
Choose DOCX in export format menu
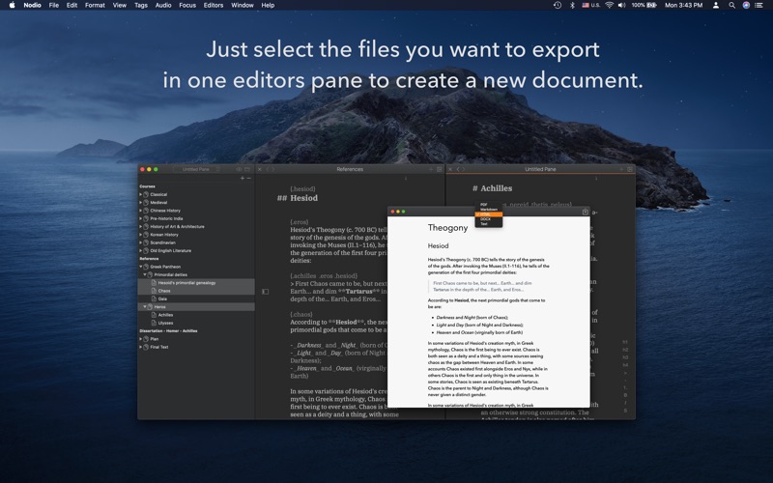tap(489, 219)
